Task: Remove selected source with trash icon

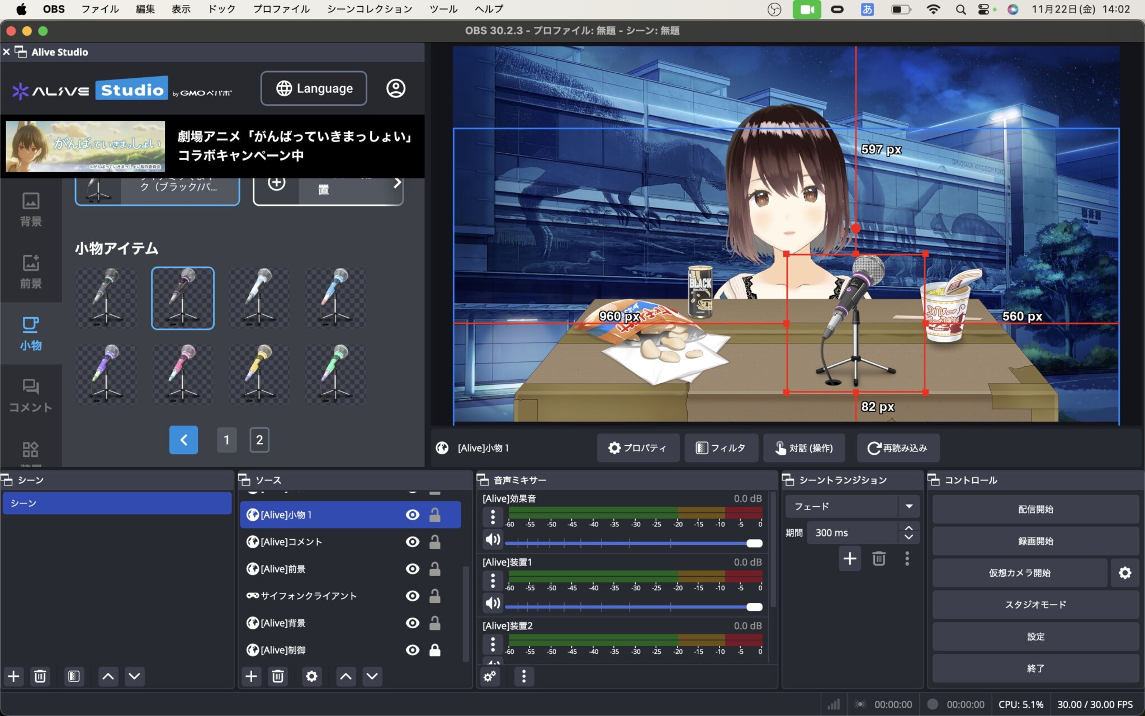Action: 278,676
